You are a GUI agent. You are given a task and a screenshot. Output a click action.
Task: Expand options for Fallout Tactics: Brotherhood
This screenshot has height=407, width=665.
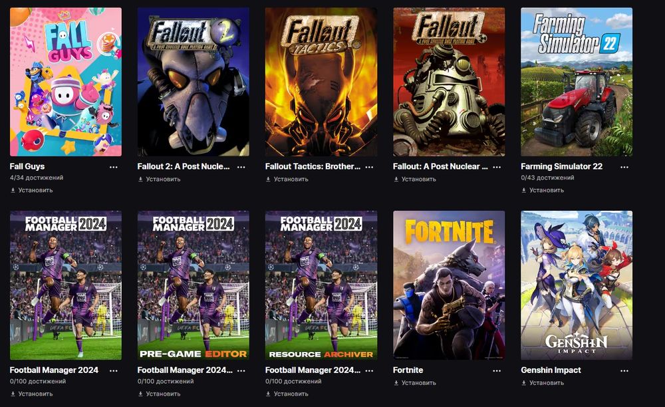click(369, 166)
